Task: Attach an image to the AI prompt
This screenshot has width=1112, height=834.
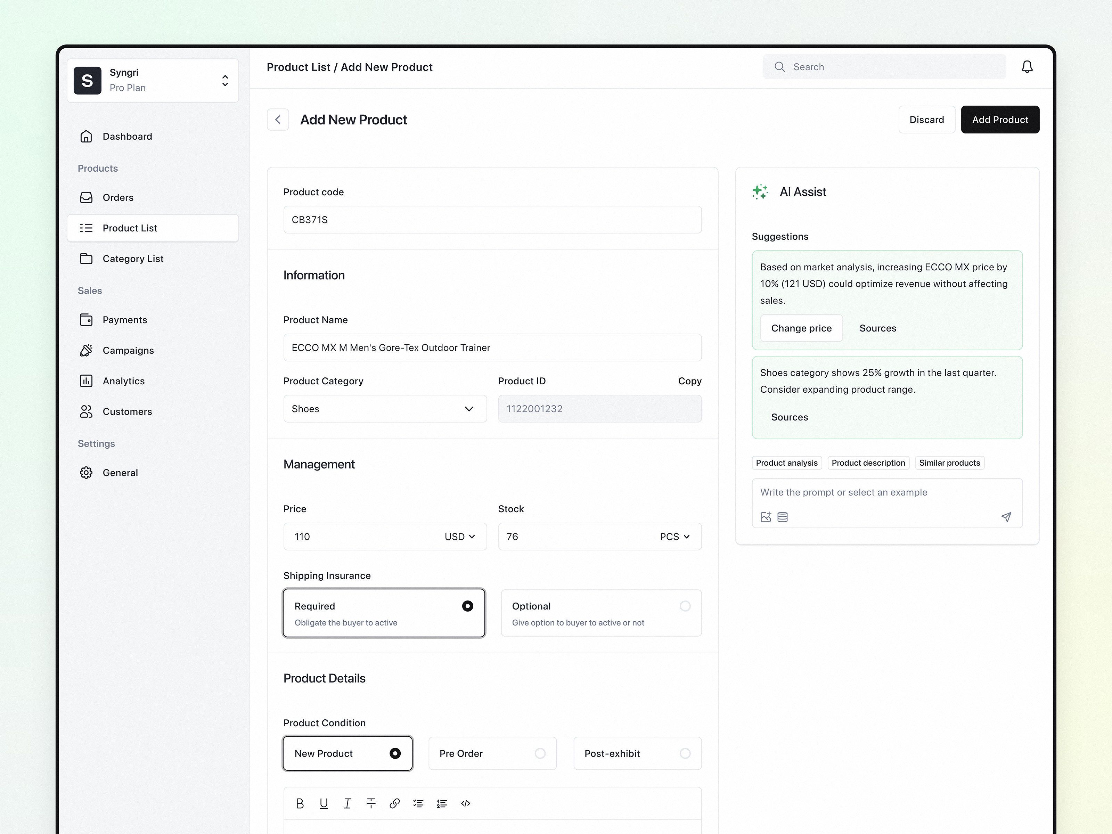Action: pos(766,517)
